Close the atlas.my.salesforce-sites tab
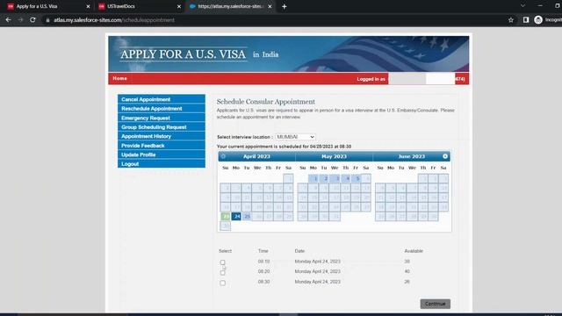This screenshot has height=316, width=562. pyautogui.click(x=270, y=6)
